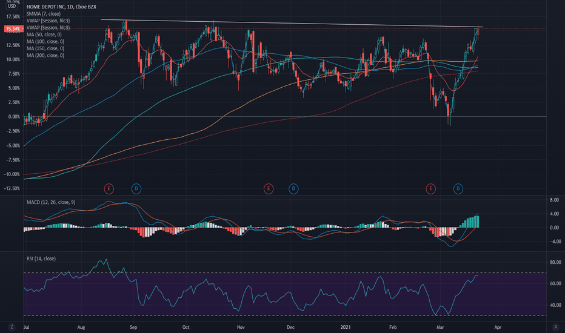This screenshot has height=333, width=565.
Task: Select the white descending trendline above the highs
Action: (x=292, y=23)
